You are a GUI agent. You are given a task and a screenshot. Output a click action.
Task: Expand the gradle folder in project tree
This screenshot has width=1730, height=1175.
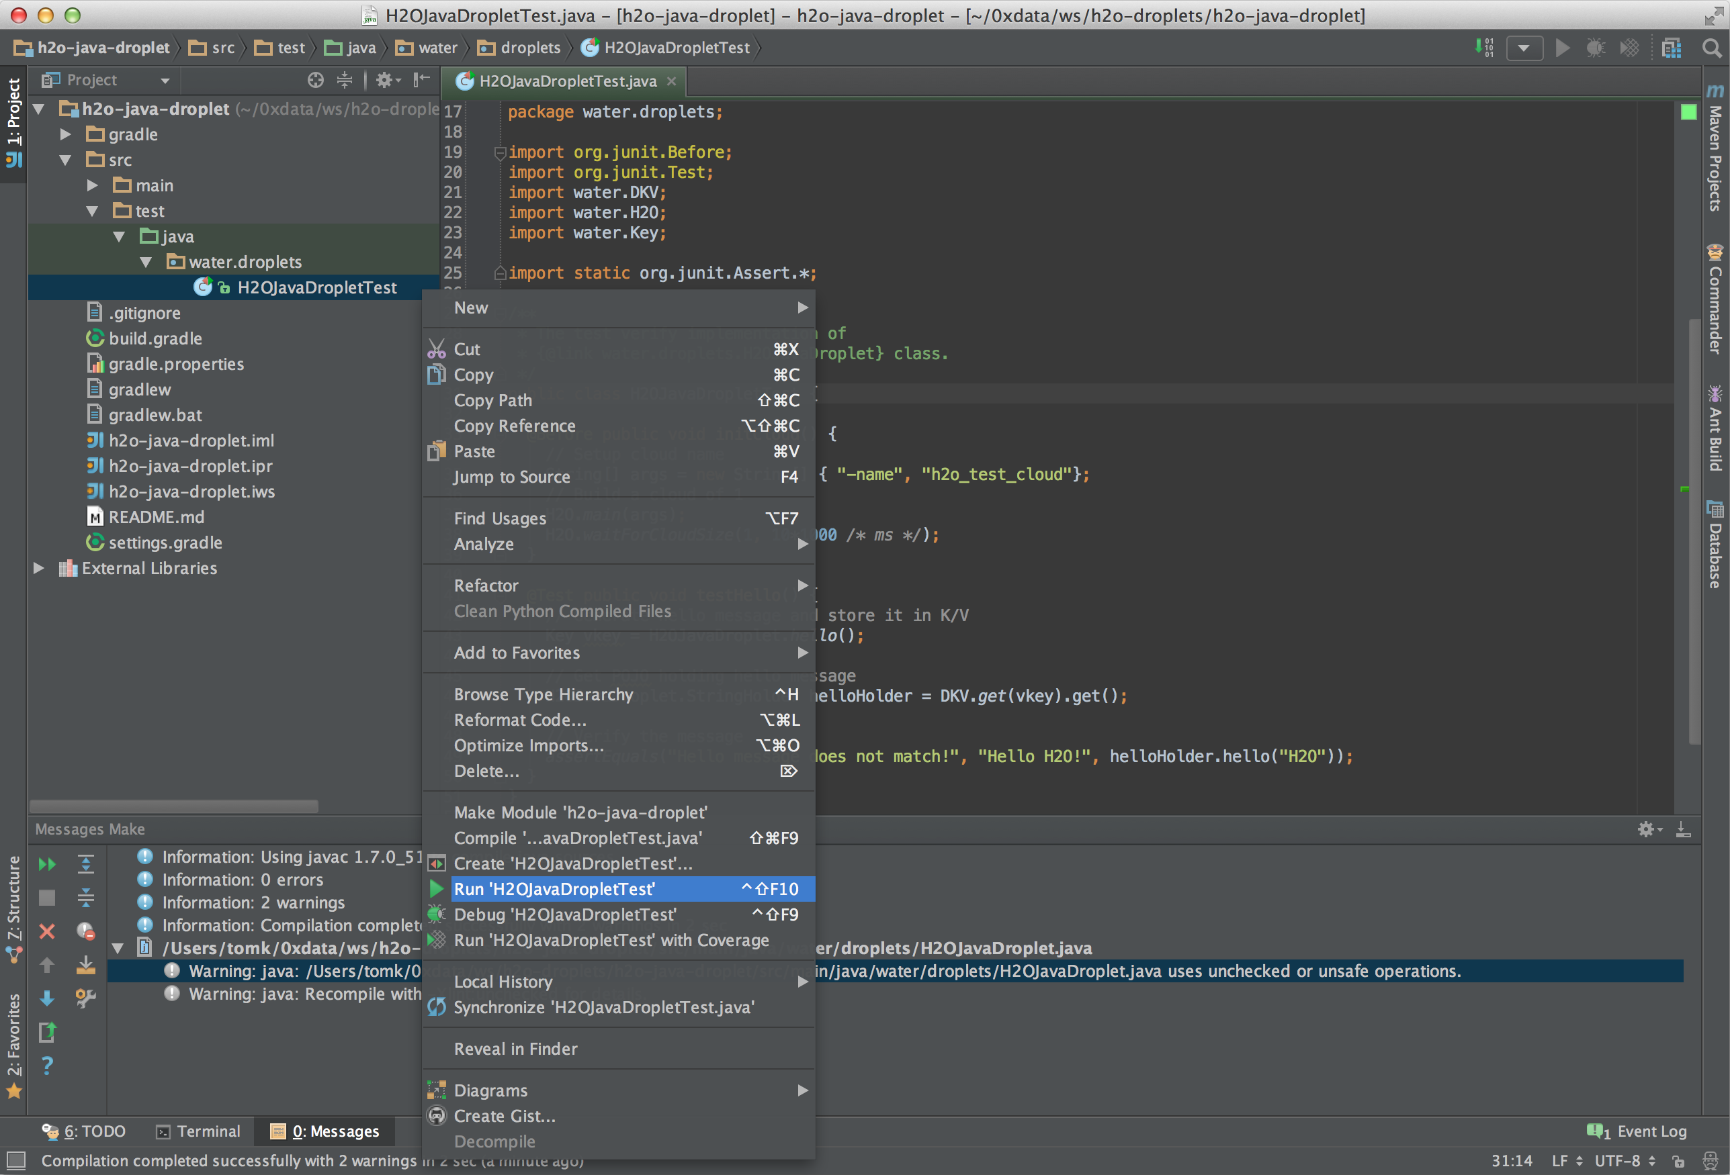pos(66,135)
